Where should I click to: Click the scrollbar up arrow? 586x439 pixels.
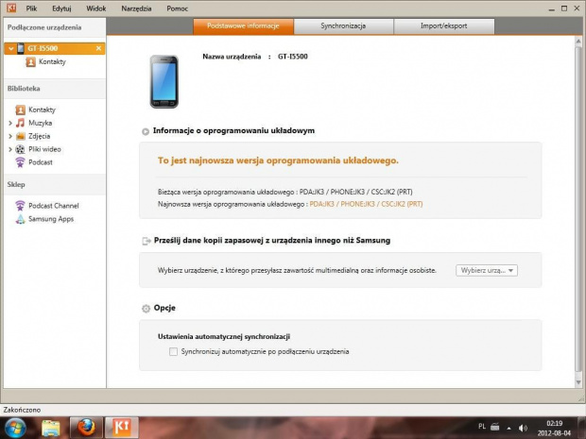[x=578, y=41]
